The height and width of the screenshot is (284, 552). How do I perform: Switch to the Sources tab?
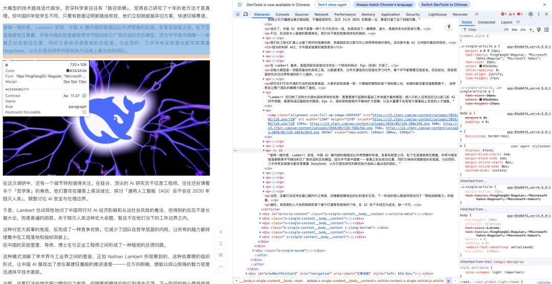(302, 14)
